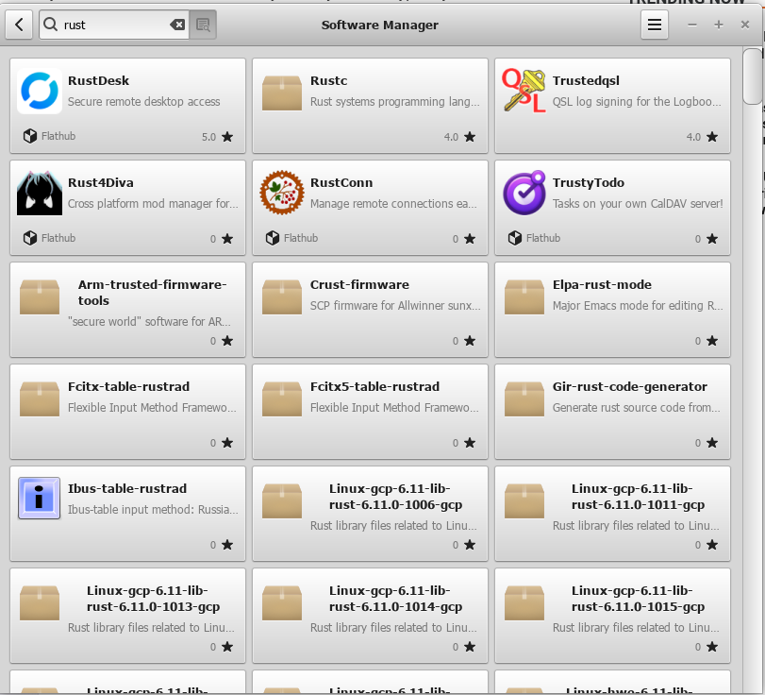Open the Gir-rust-code-generator title
765x695 pixels.
coord(630,387)
